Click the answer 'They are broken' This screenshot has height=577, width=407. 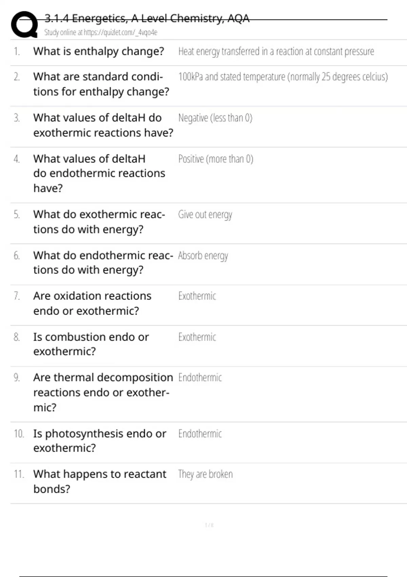click(x=205, y=474)
